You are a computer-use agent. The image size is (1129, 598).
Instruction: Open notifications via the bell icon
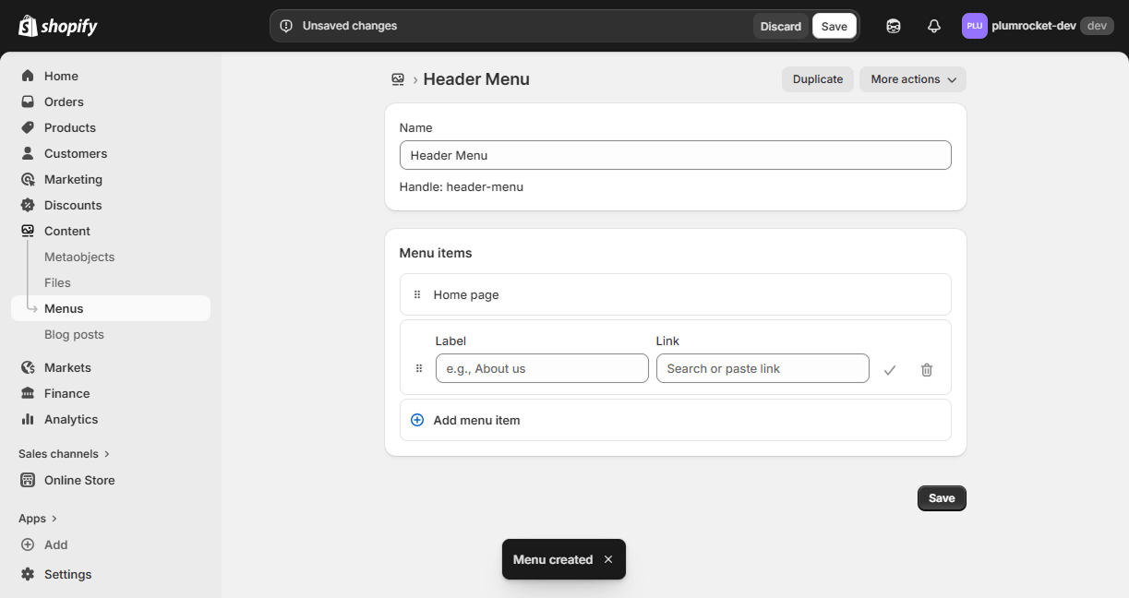click(933, 26)
